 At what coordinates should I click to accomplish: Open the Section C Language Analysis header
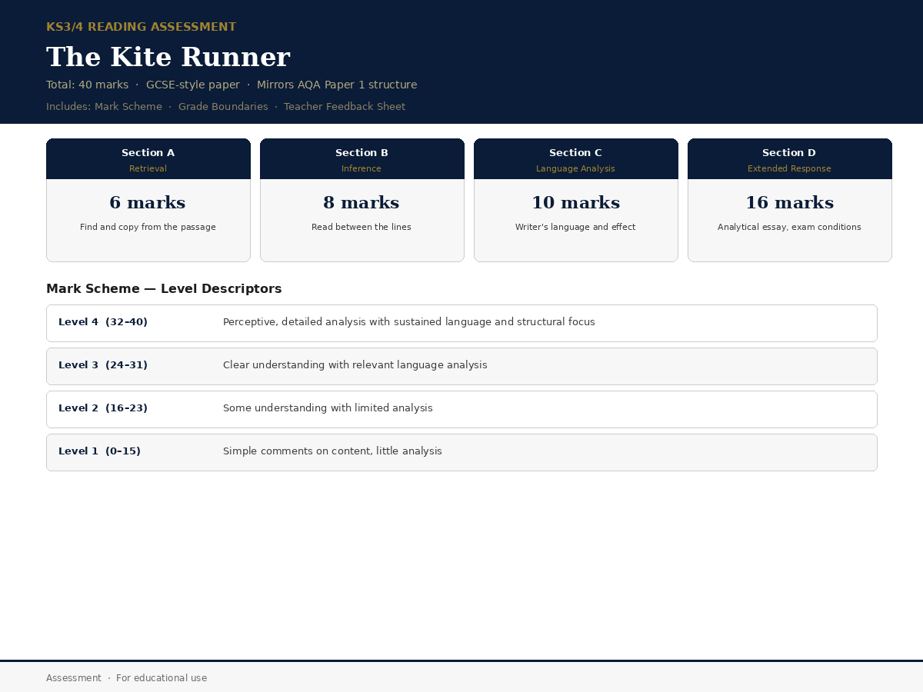(576, 159)
